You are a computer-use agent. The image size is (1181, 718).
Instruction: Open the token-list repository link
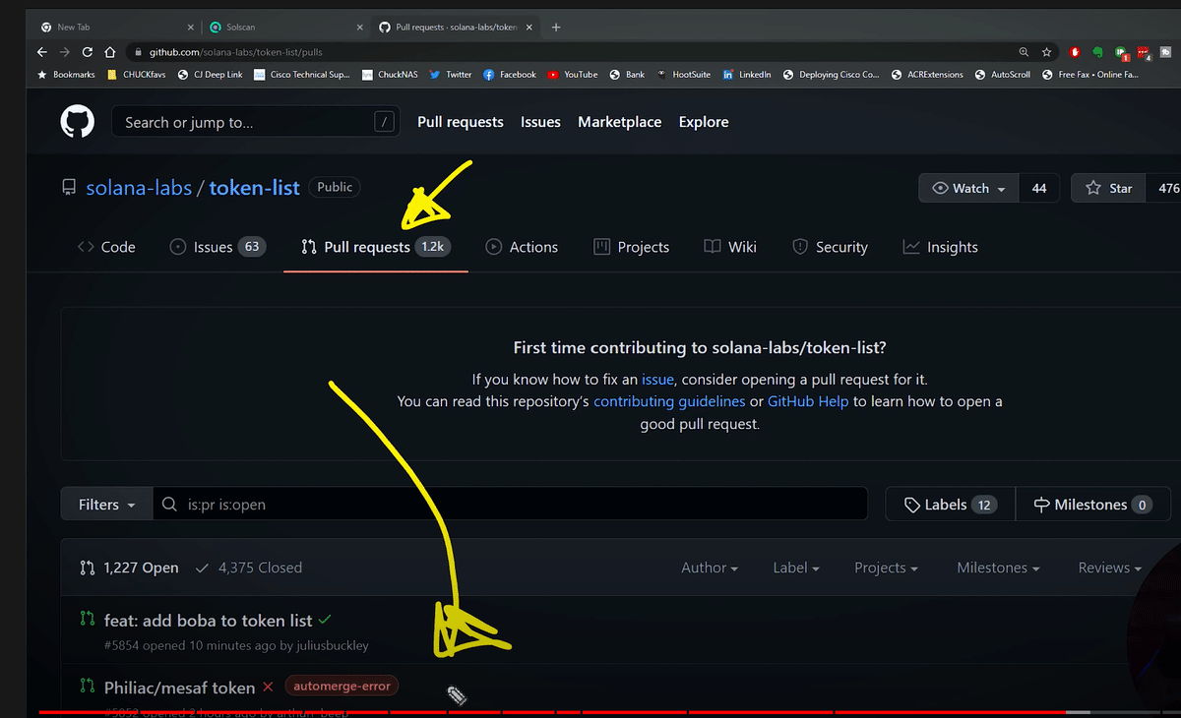pos(255,187)
